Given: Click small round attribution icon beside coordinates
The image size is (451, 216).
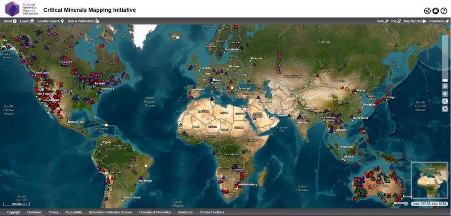Looking at the screenshot, I should pyautogui.click(x=406, y=204).
